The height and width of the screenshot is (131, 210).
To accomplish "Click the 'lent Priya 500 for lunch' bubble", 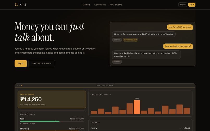I will coord(180,27).
